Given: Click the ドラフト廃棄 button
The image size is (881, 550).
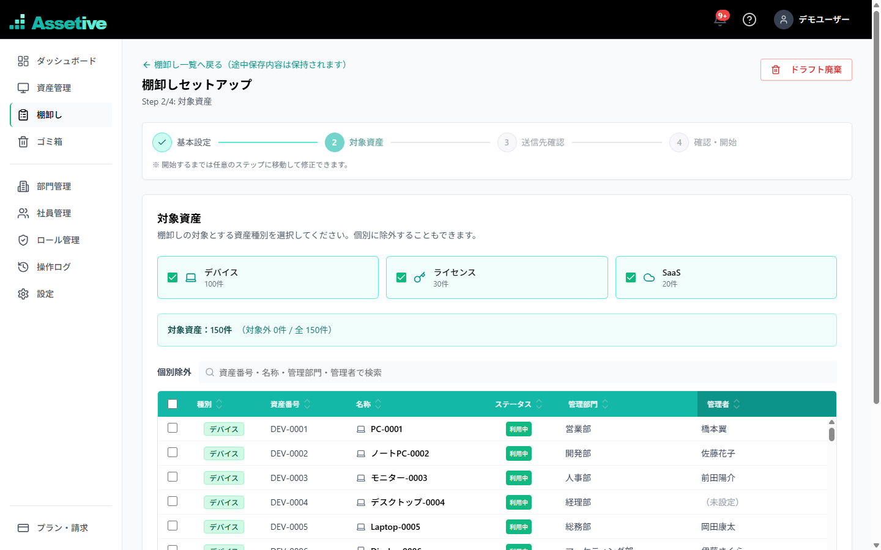Looking at the screenshot, I should click(806, 70).
